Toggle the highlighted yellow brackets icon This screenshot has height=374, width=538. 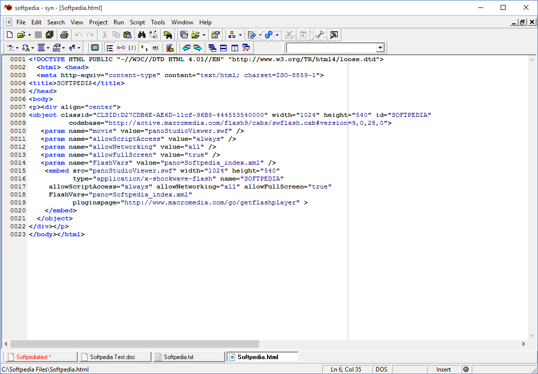[x=144, y=48]
